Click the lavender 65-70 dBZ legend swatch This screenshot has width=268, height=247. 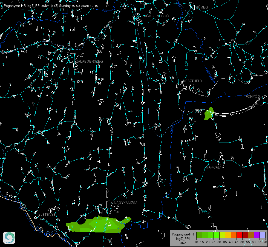coord(262,235)
